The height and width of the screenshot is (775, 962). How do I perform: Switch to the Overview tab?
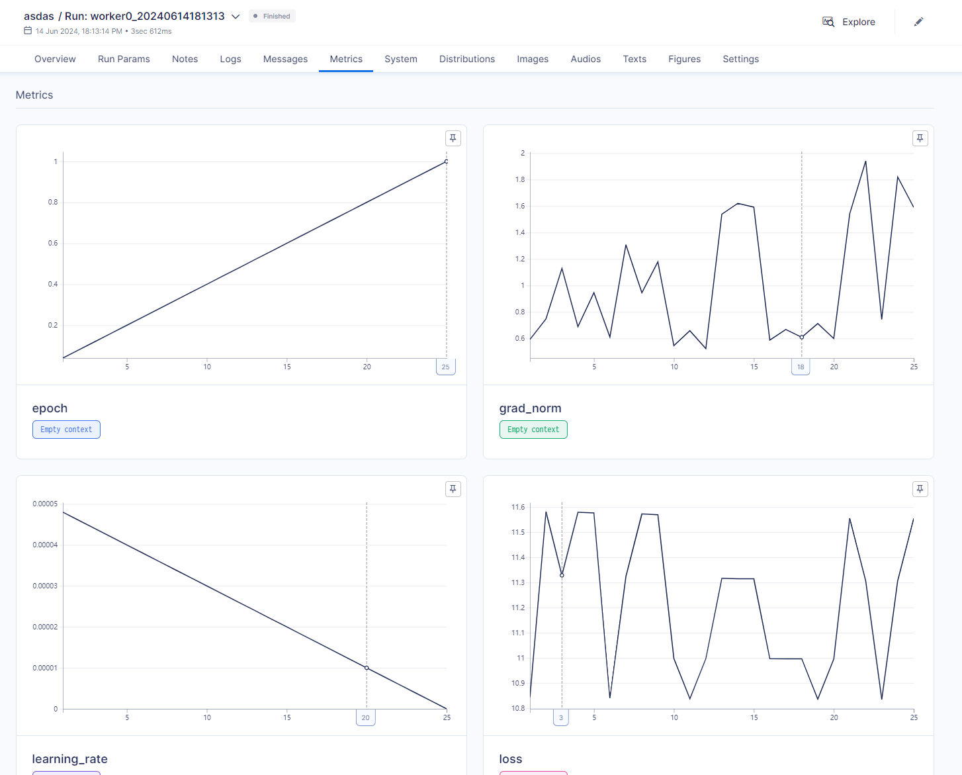(x=55, y=59)
